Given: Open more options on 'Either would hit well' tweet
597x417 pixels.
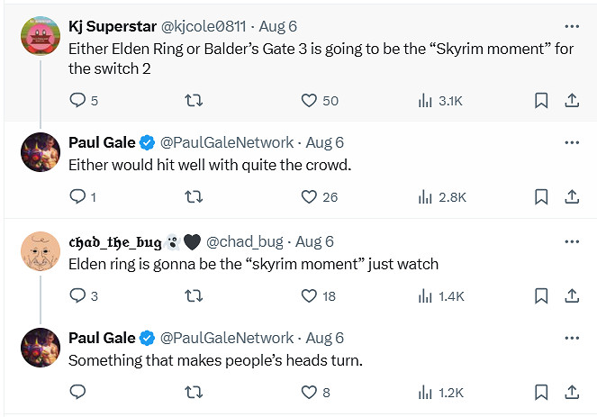Looking at the screenshot, I should (x=571, y=142).
